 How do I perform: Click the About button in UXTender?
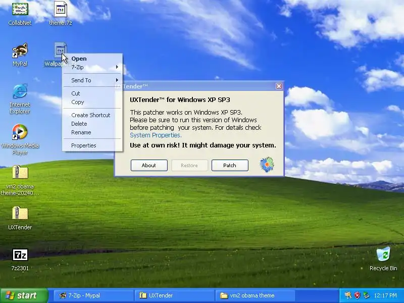coord(149,166)
